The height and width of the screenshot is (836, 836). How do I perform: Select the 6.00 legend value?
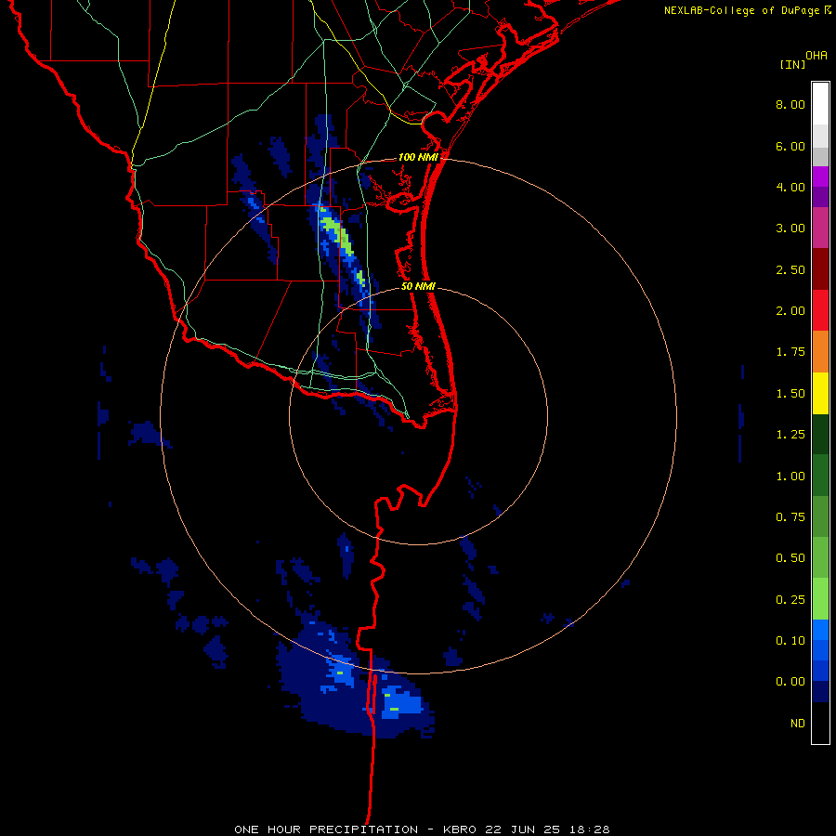tap(790, 146)
